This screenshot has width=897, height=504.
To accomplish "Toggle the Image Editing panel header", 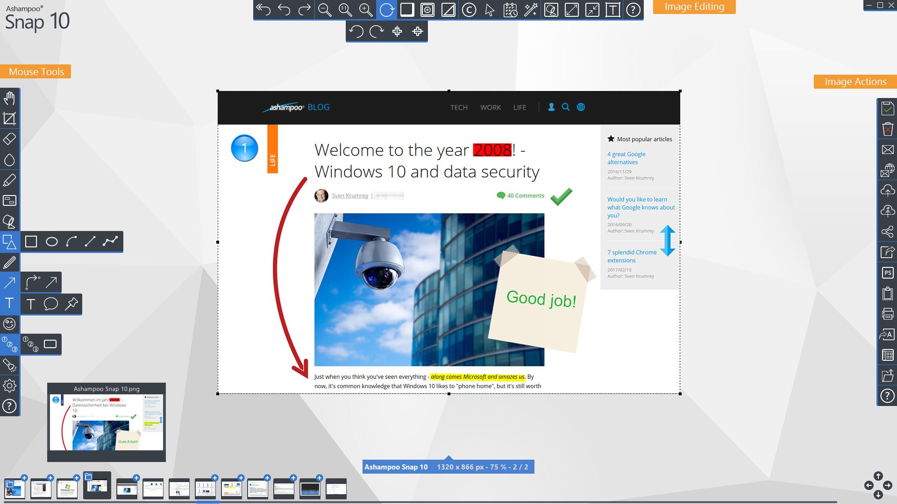I will [x=695, y=7].
